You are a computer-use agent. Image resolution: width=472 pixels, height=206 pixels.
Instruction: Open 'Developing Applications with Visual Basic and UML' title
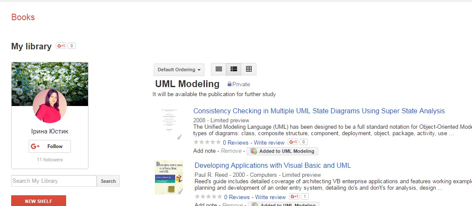[x=273, y=165]
